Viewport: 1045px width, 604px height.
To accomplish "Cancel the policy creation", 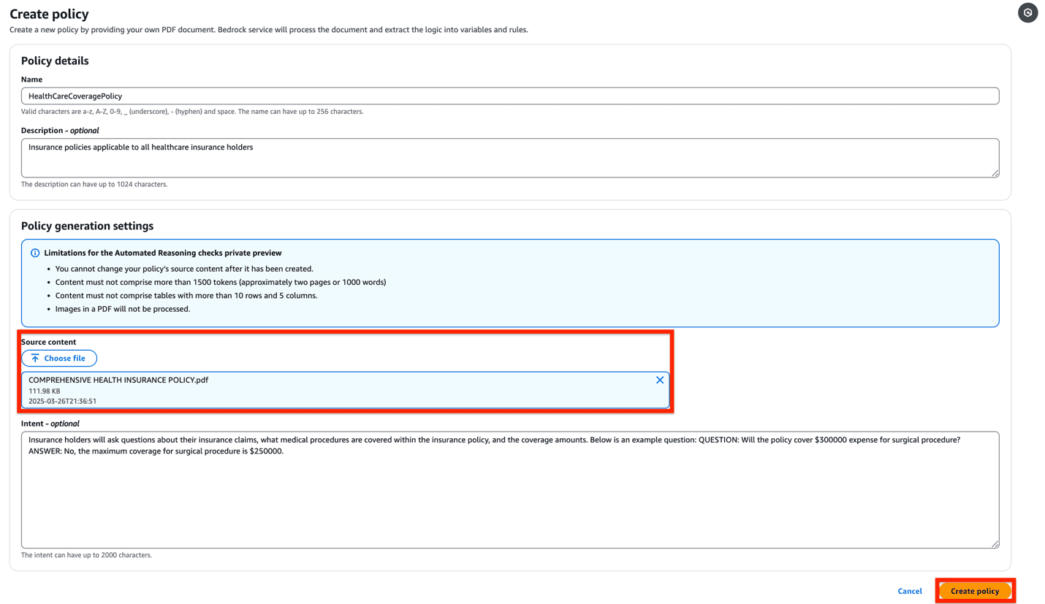I will click(x=909, y=591).
